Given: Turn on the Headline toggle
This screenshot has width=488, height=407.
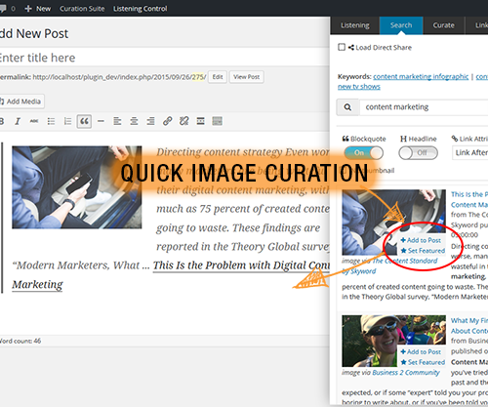Looking at the screenshot, I should [x=419, y=153].
